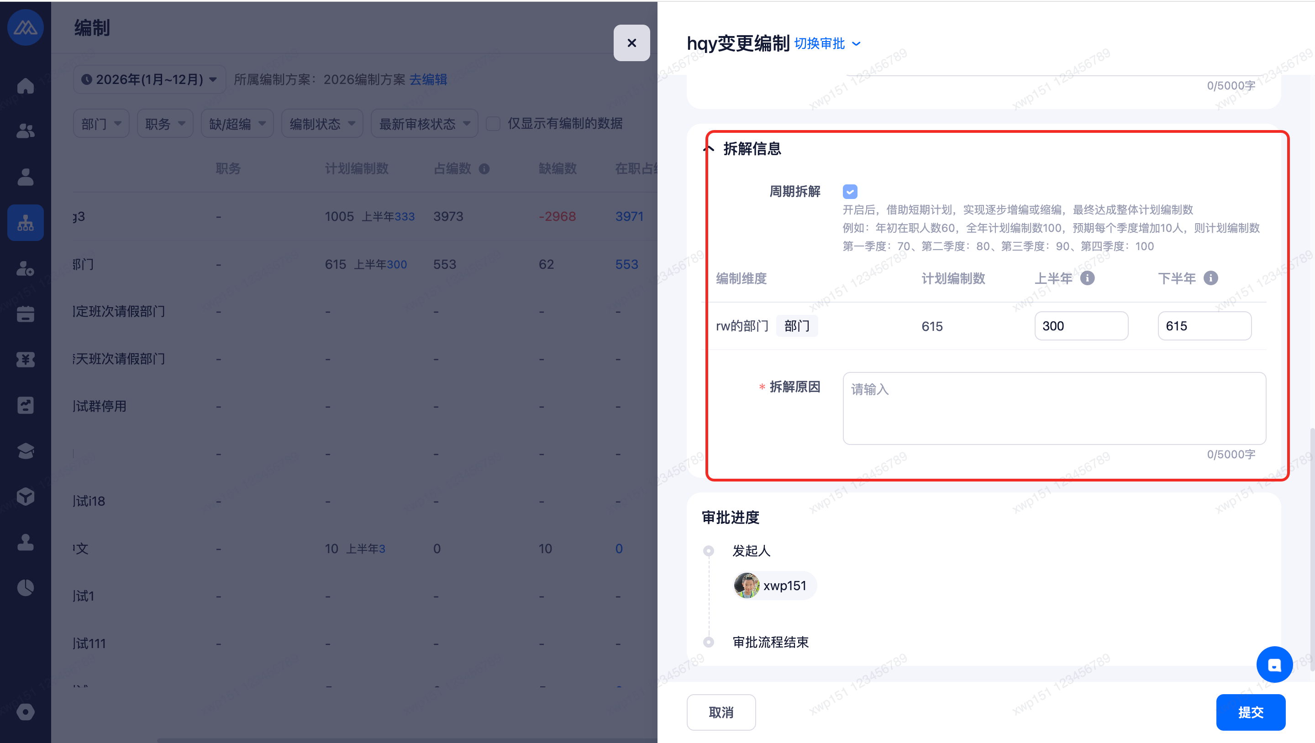Open the pie chart reports icon
The image size is (1315, 743).
coord(25,587)
